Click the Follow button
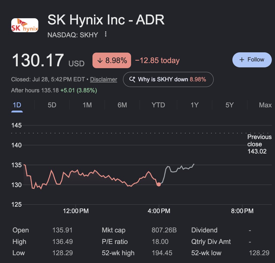 (252, 60)
